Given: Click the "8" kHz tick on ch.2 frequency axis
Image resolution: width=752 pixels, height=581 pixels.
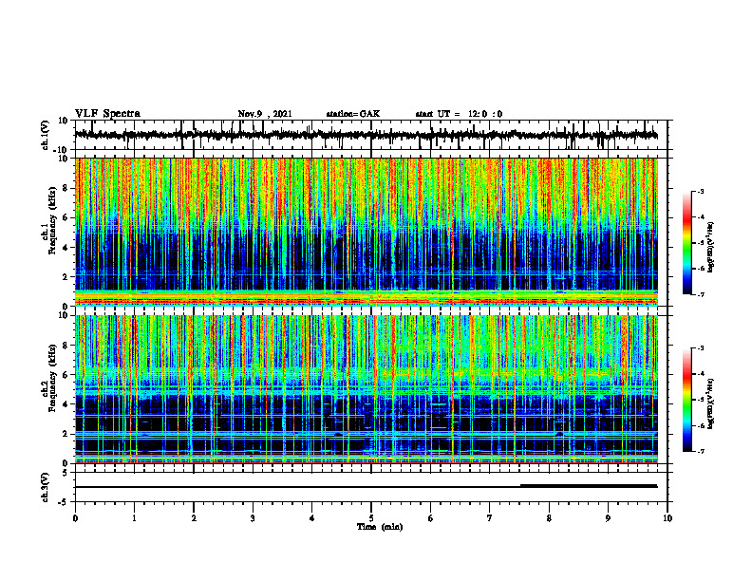Looking at the screenshot, I should pos(66,346).
